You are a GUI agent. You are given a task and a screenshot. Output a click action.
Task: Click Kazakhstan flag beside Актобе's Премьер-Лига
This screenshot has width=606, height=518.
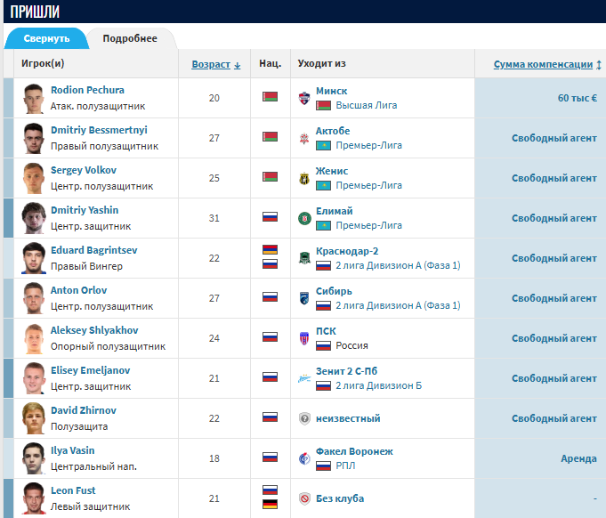(x=324, y=146)
